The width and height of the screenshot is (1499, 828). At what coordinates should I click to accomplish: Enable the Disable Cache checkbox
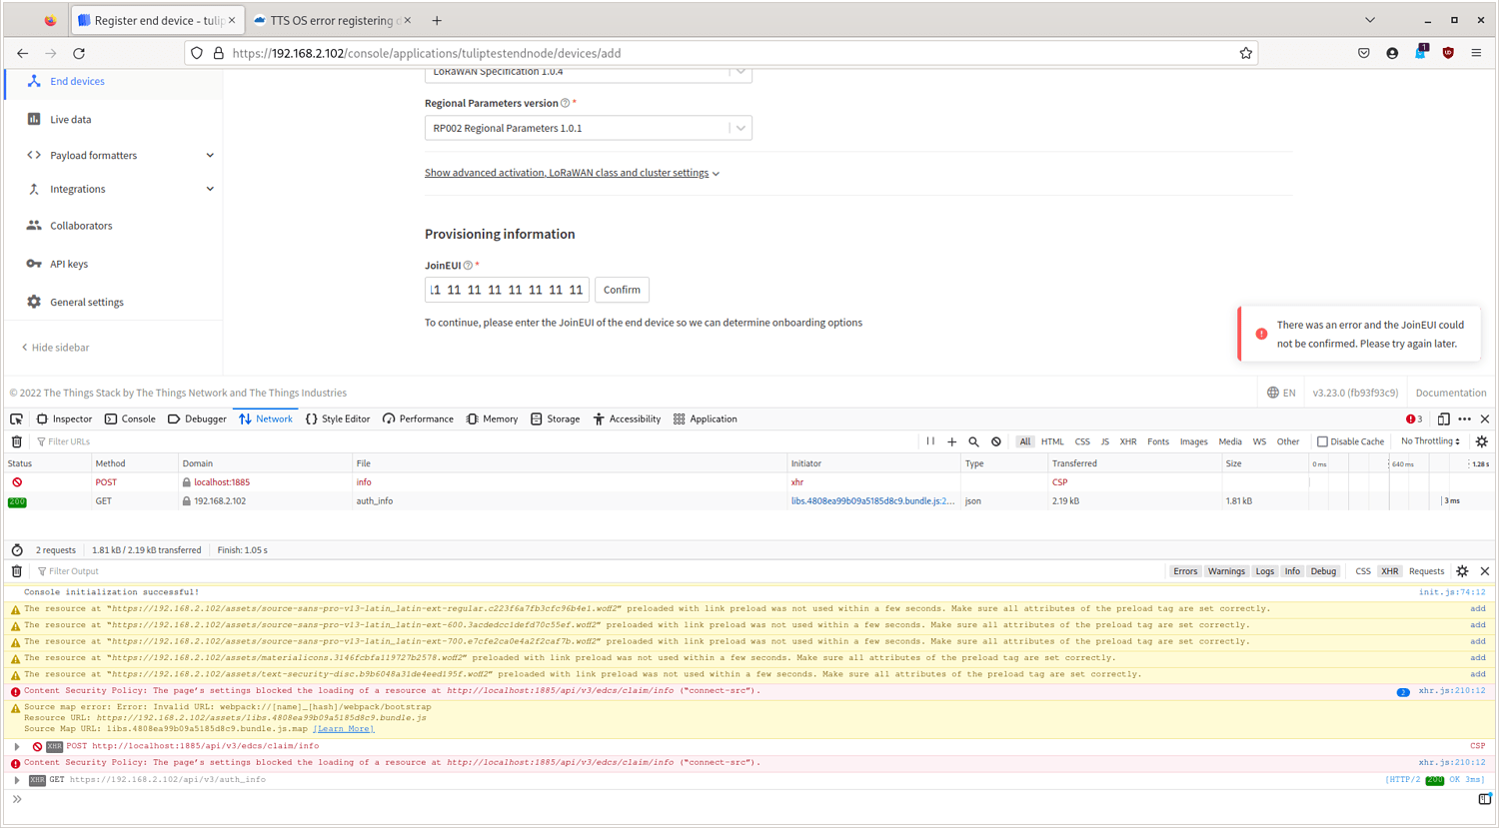(x=1322, y=441)
